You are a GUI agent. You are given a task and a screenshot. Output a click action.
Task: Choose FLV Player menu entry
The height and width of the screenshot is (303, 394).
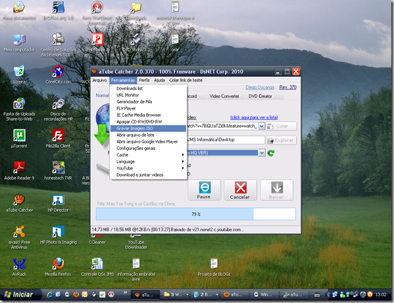tap(148, 108)
